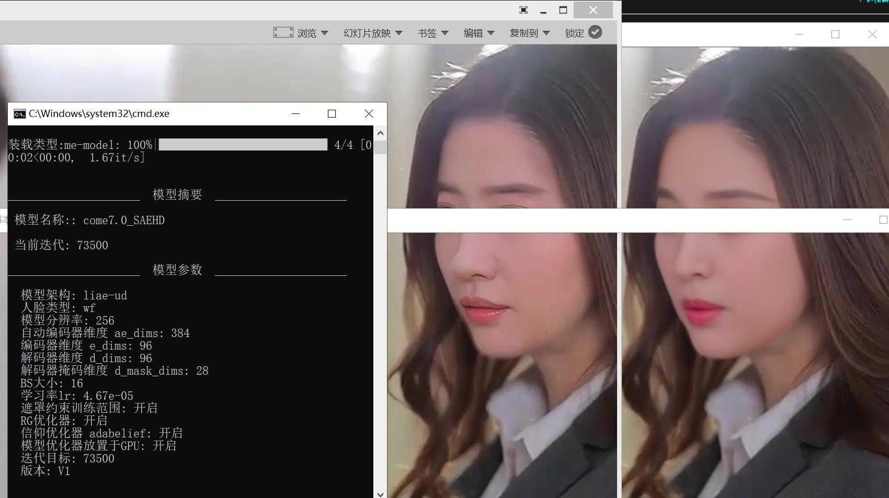
Task: Minimize the lower-right preview window
Action: pos(847,220)
